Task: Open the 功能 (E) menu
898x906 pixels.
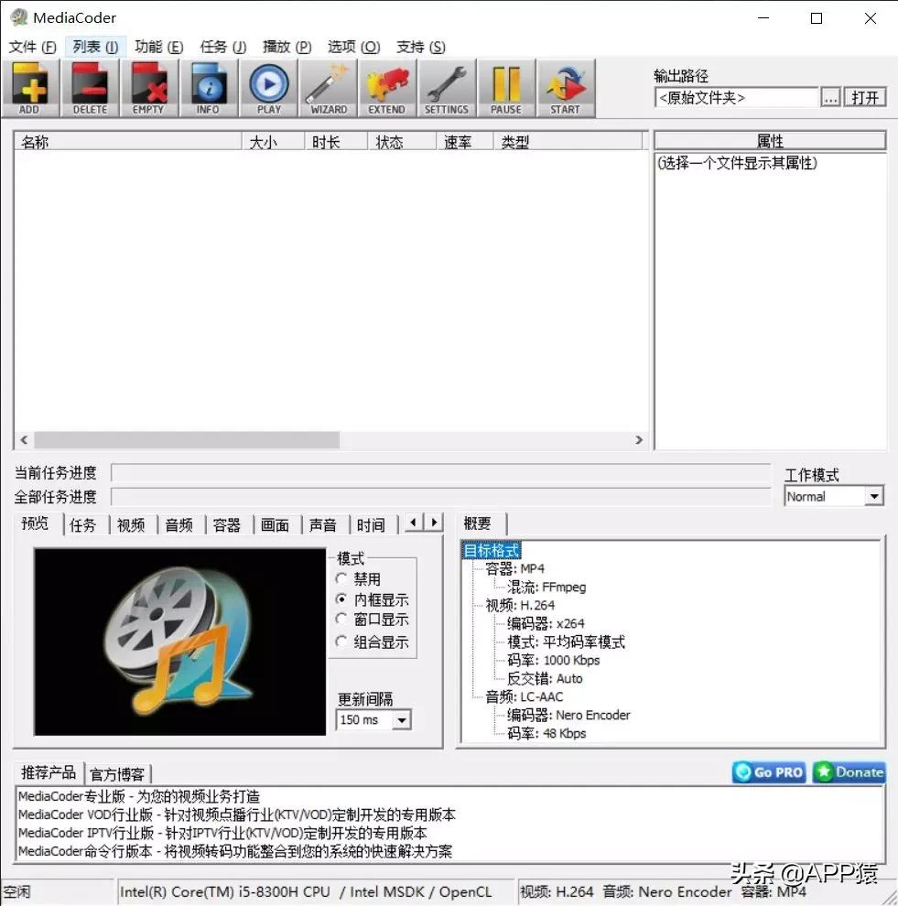Action: [159, 47]
